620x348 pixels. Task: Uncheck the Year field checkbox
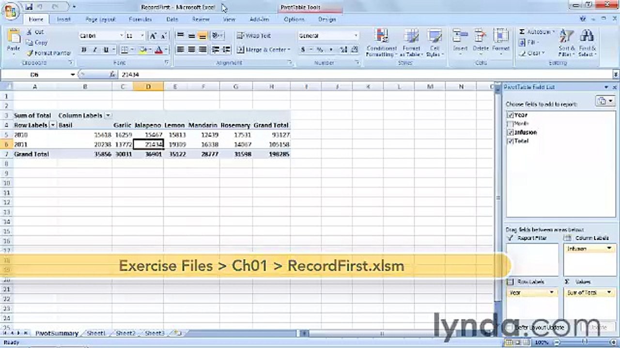(510, 115)
